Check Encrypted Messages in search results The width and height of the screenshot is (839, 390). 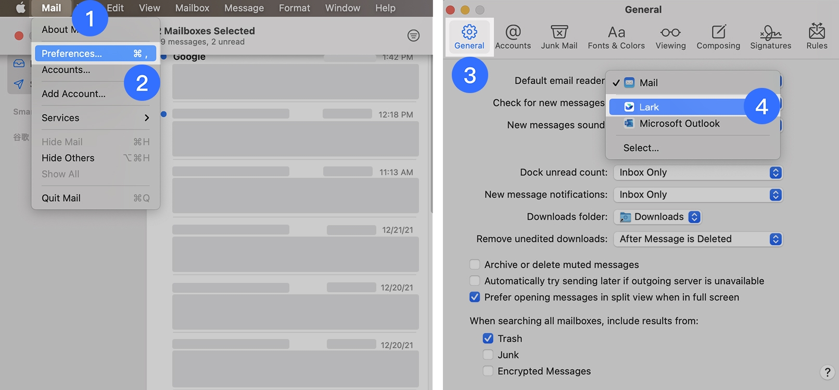(x=488, y=371)
